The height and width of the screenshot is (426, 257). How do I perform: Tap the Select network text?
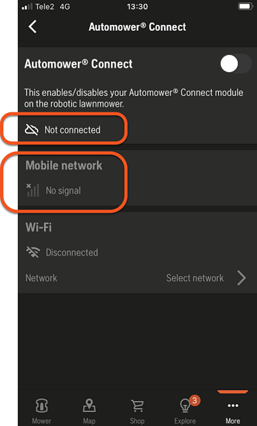point(195,278)
